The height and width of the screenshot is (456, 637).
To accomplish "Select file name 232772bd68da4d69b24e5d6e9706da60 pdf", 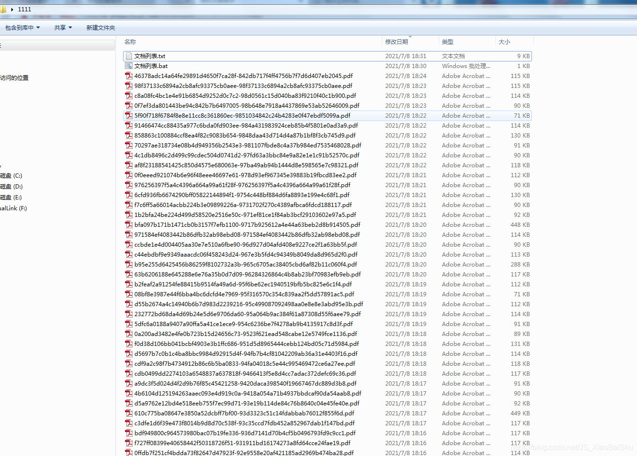I will [x=248, y=314].
